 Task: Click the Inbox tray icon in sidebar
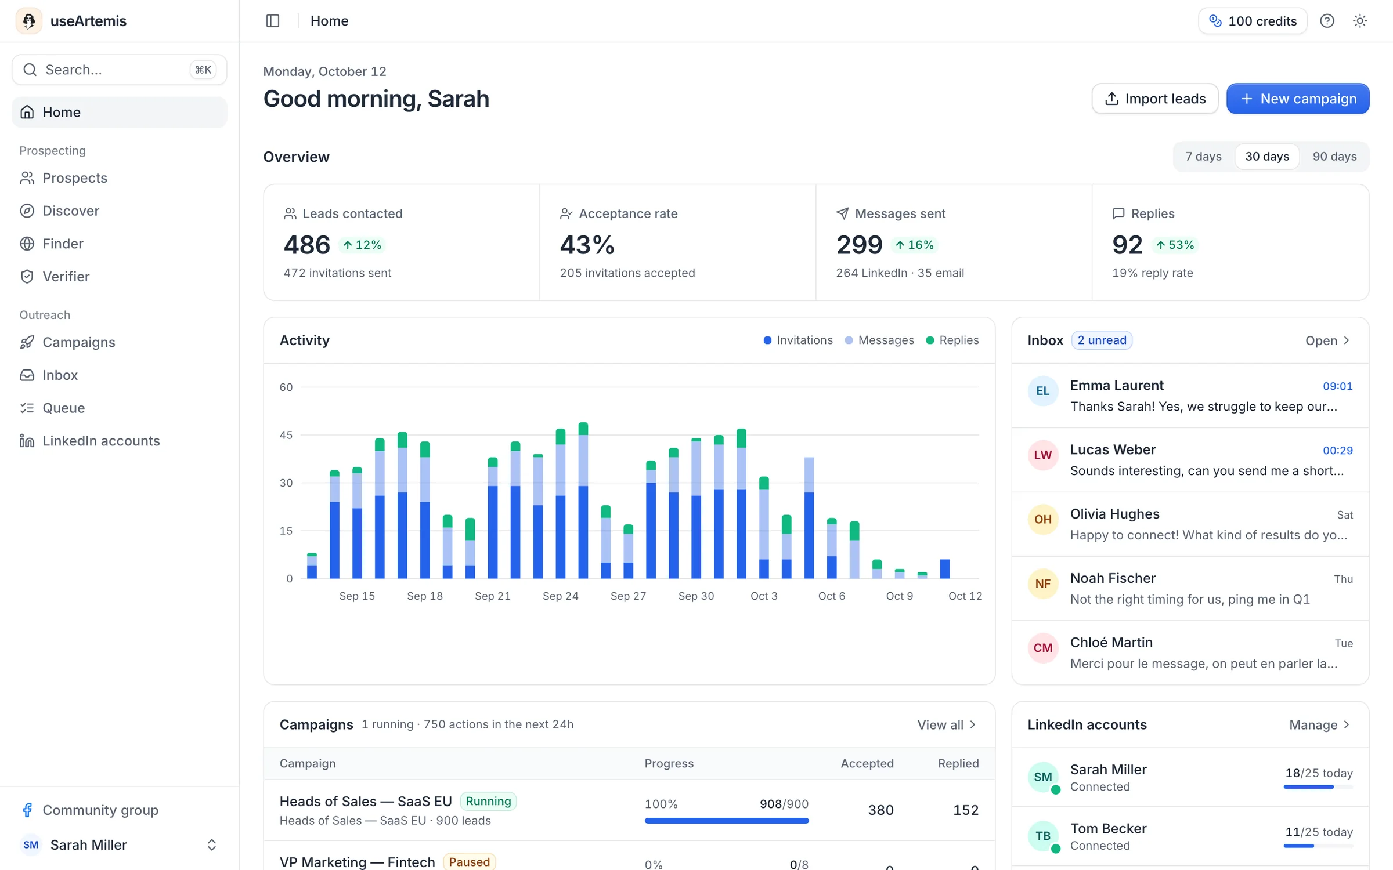click(x=27, y=375)
